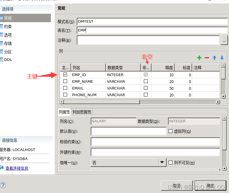The image size is (229, 193).
Task: Enable the 列不可见(H) checkbox
Action: pos(170,163)
